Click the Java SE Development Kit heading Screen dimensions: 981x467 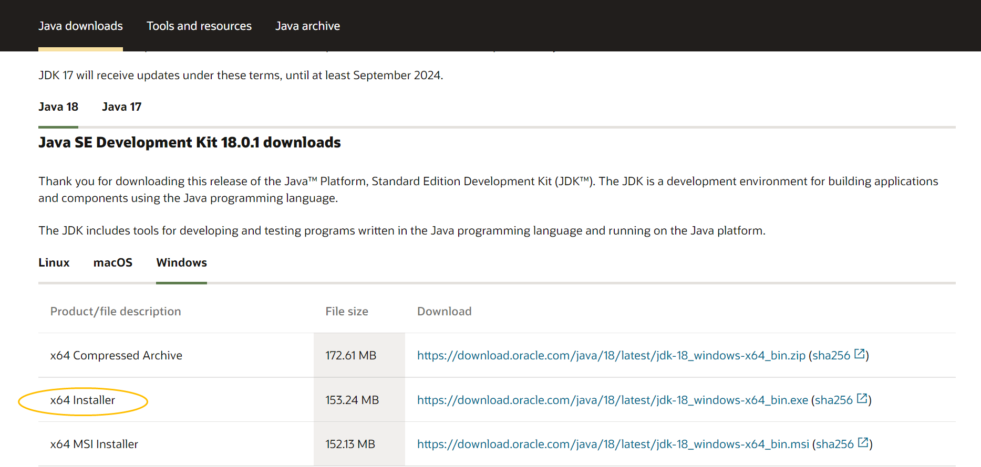[x=190, y=143]
